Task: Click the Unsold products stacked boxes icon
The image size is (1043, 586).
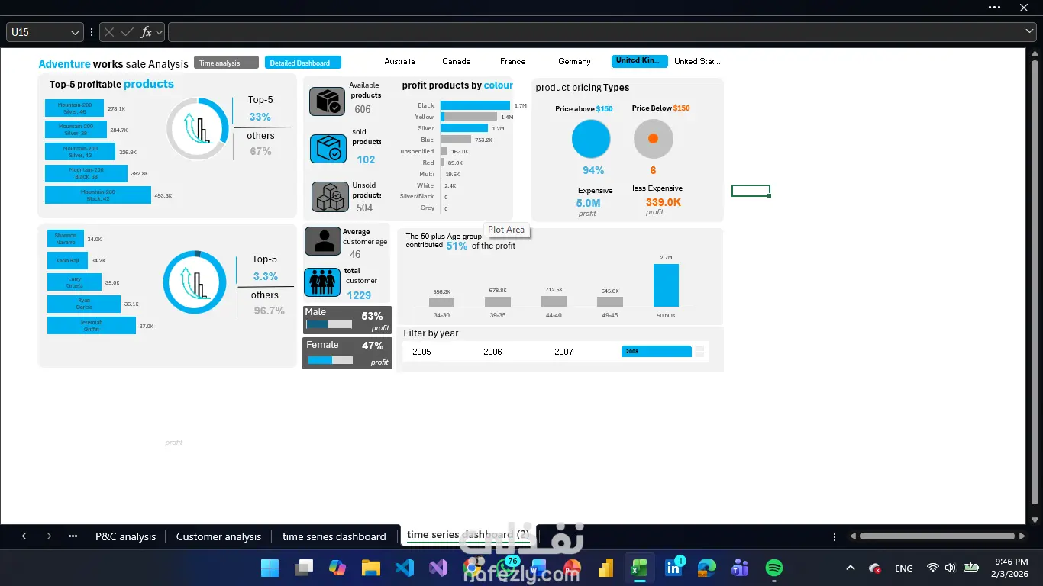Action: [x=330, y=197]
